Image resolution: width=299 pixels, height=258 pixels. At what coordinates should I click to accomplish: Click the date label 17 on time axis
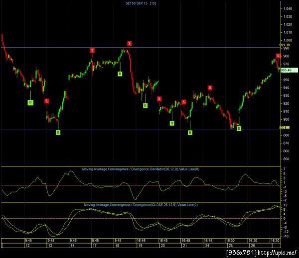[95, 246]
